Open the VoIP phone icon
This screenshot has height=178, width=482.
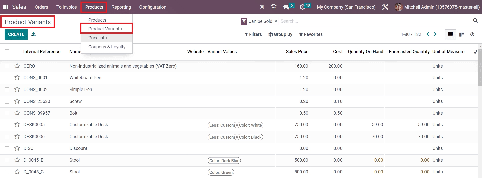coord(273,7)
